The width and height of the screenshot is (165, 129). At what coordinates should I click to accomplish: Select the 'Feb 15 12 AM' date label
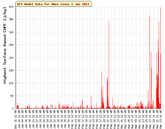coord(97,119)
